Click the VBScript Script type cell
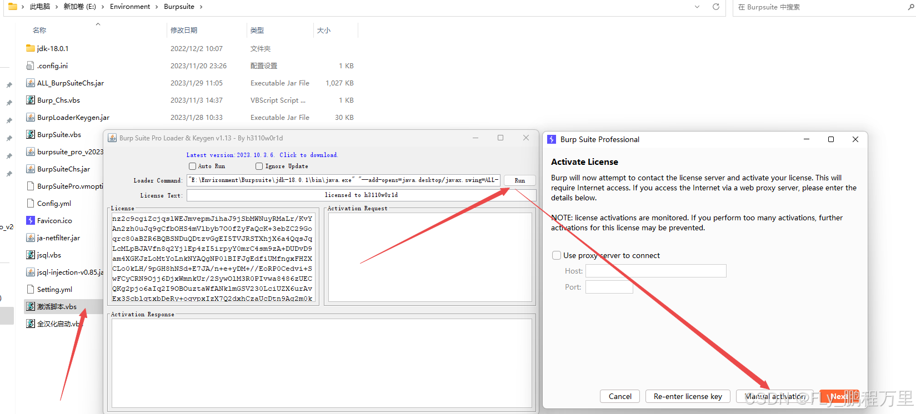Screen dimensions: 916x414 pyautogui.click(x=278, y=100)
